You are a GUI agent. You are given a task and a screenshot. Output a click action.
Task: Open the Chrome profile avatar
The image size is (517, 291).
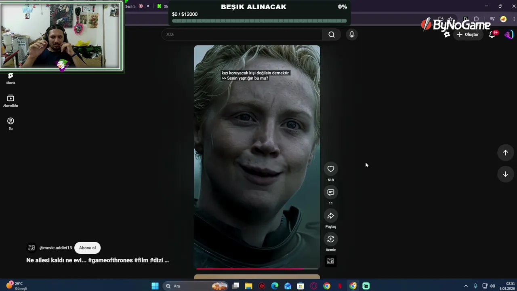pyautogui.click(x=503, y=19)
